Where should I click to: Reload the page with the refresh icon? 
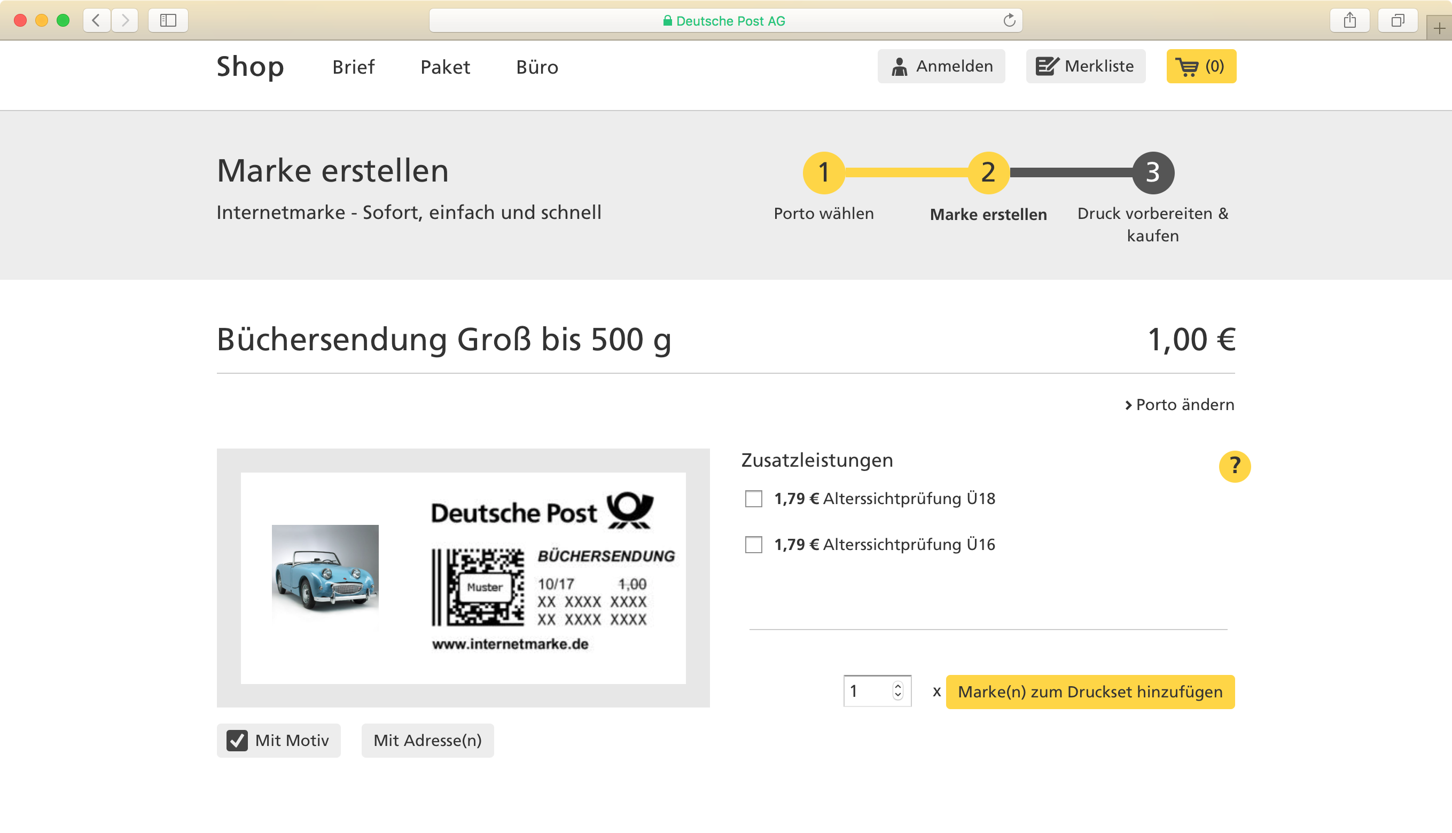coord(1009,21)
